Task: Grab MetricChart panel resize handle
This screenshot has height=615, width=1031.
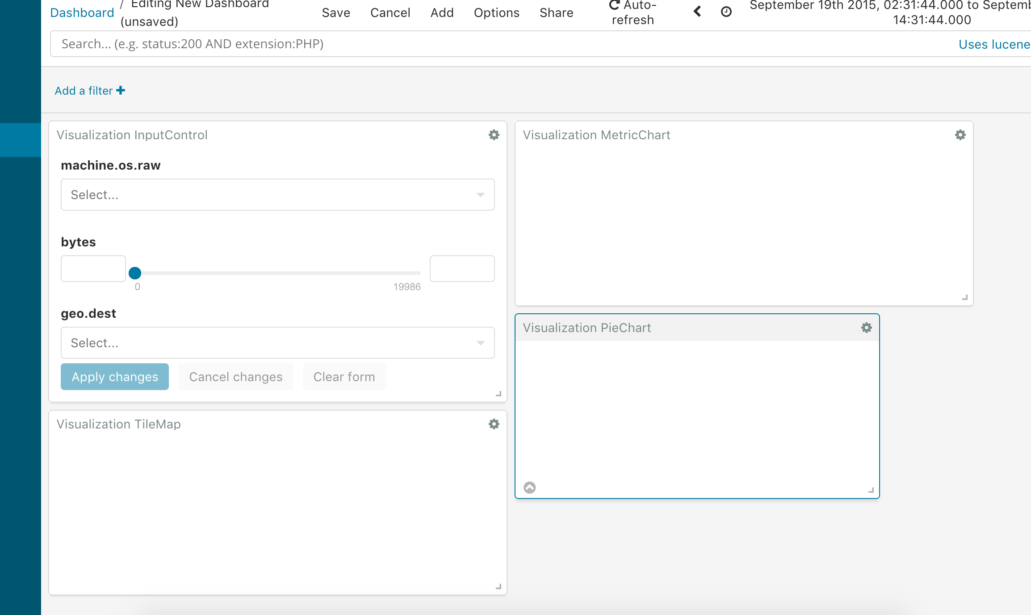Action: [965, 297]
